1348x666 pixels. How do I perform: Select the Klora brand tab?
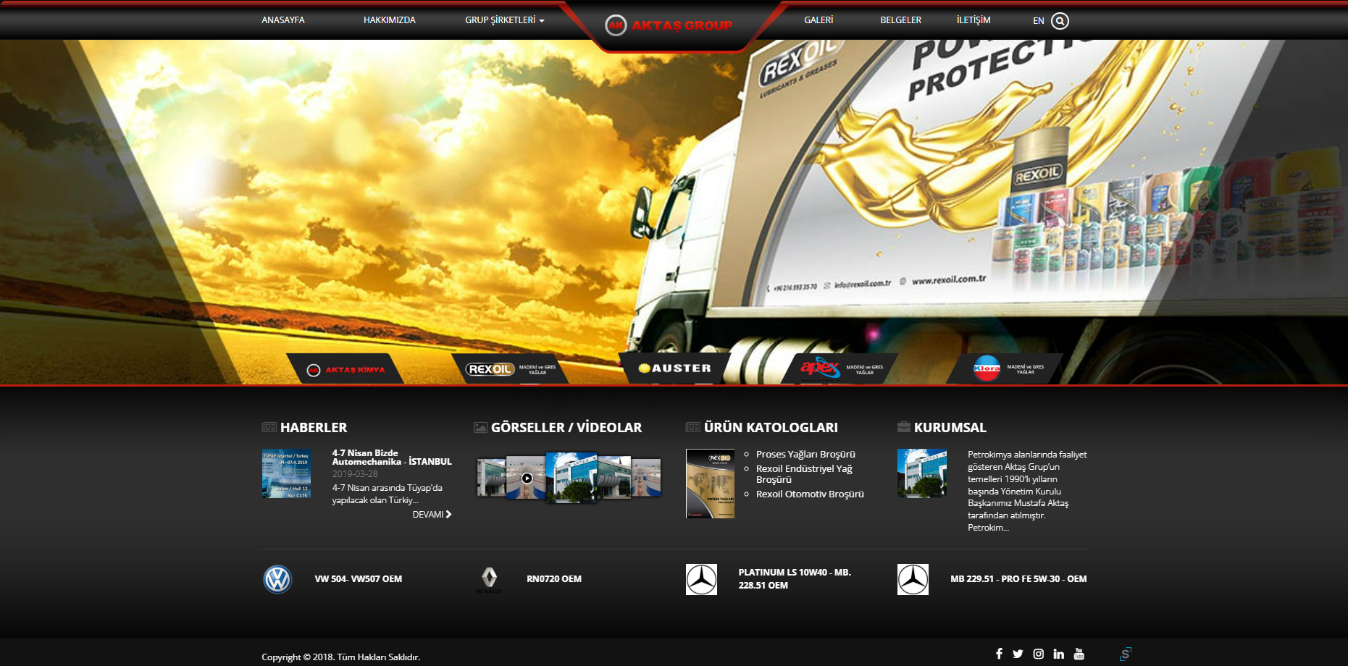click(x=1005, y=368)
